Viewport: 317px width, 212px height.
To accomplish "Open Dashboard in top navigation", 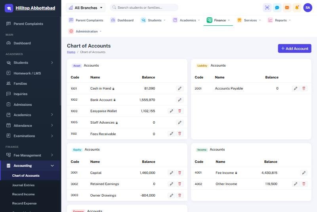I will pos(122,20).
